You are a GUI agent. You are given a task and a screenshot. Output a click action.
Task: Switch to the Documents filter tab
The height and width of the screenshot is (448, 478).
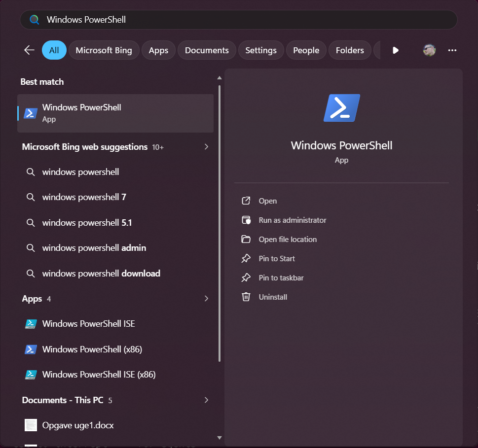pyautogui.click(x=207, y=50)
